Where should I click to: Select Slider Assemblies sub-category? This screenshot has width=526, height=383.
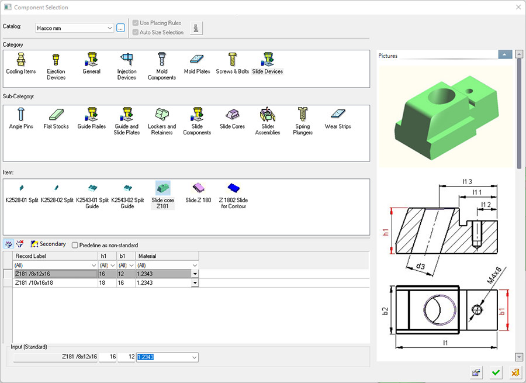[267, 122]
